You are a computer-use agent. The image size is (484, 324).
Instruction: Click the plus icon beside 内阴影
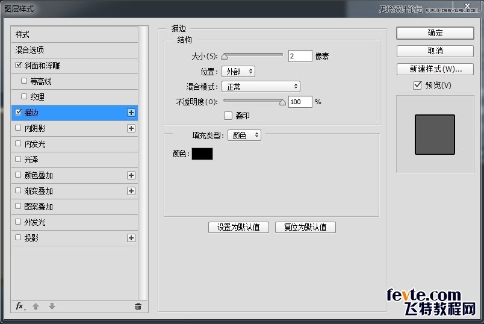point(131,128)
